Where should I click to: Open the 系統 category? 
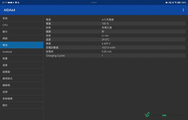[22, 18]
